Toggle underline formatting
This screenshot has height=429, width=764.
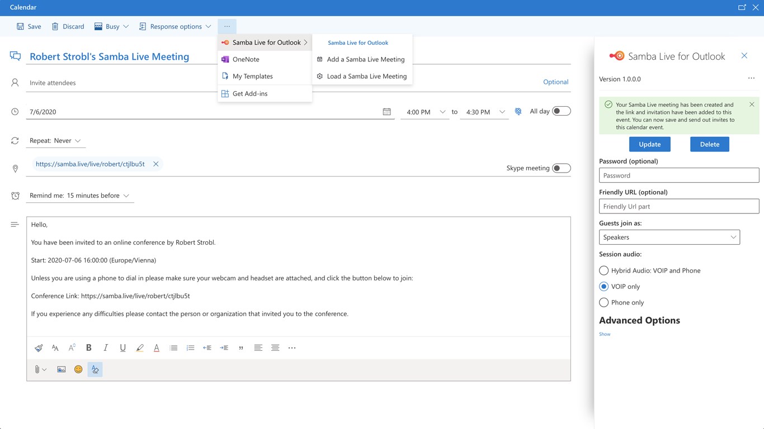[x=122, y=348]
